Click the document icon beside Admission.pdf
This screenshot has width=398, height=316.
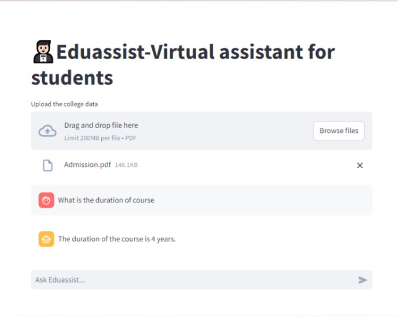(x=48, y=166)
